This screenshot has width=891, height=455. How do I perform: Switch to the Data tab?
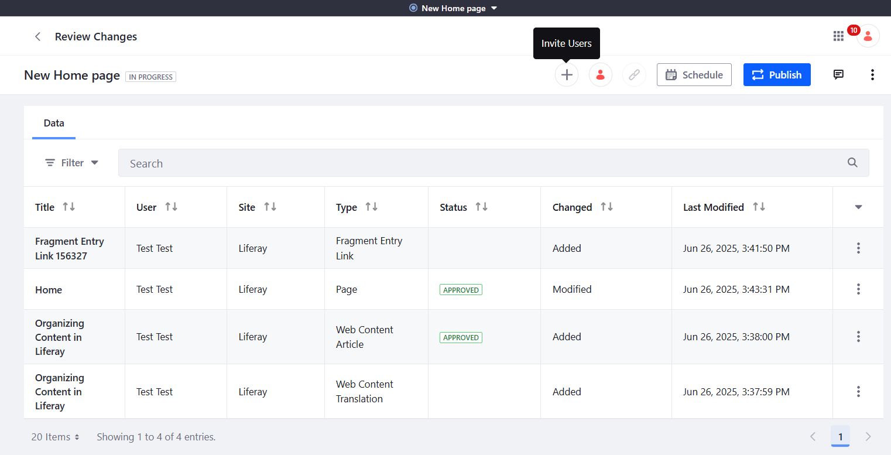(54, 123)
